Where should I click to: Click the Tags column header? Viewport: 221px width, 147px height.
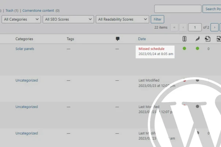[70, 39]
